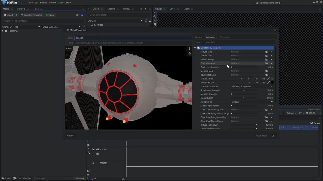Image resolution: width=323 pixels, height=181 pixels.
Task: Open Alpha Mode dropdown
Action: [x=252, y=102]
